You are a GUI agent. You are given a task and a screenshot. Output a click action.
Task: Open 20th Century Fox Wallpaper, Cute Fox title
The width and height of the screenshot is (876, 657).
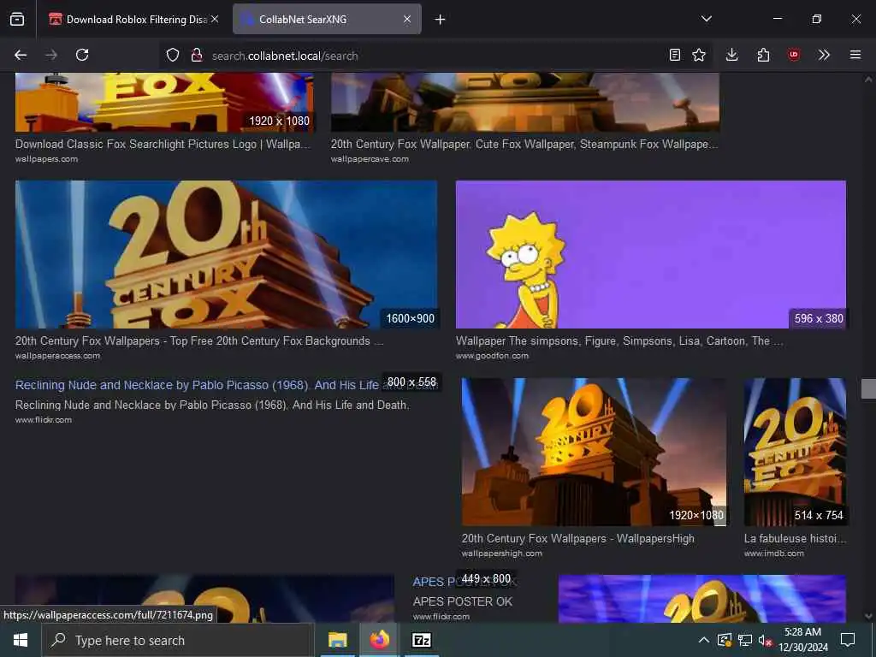[x=524, y=144]
